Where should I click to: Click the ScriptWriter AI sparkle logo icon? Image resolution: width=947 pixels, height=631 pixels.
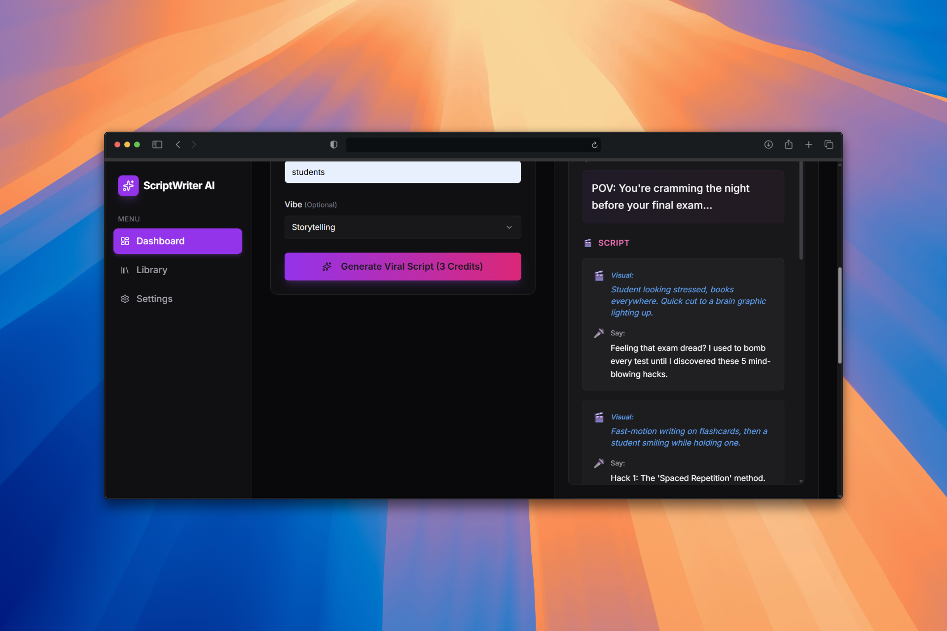[128, 185]
